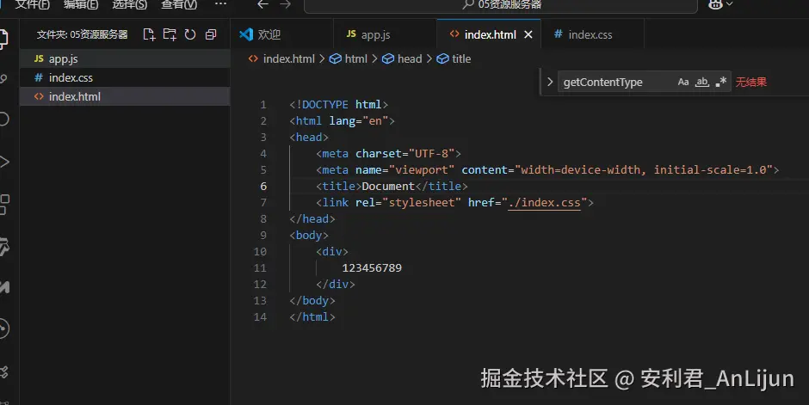Click the html breadcrumb segment
The image size is (809, 405).
(349, 58)
